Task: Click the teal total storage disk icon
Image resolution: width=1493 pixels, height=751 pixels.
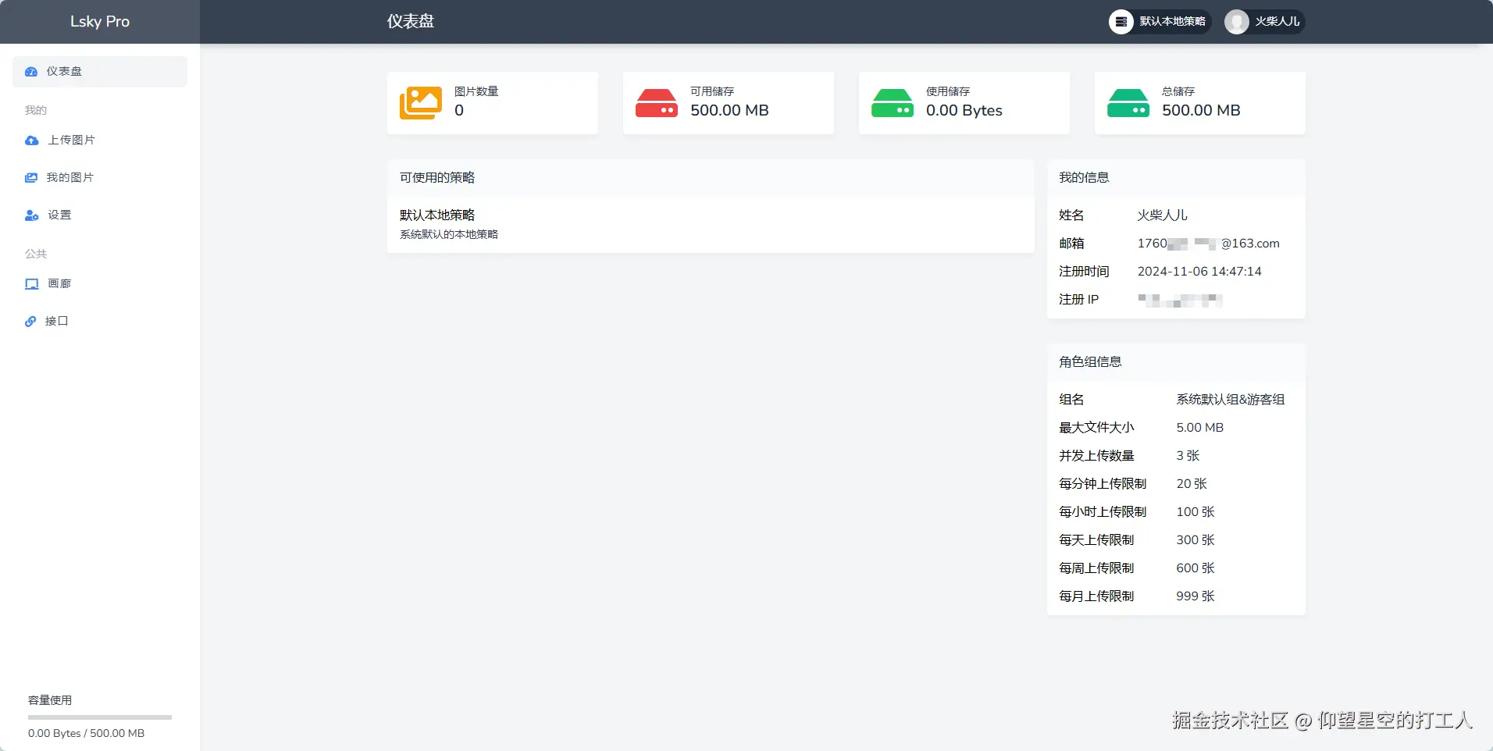Action: click(1128, 103)
